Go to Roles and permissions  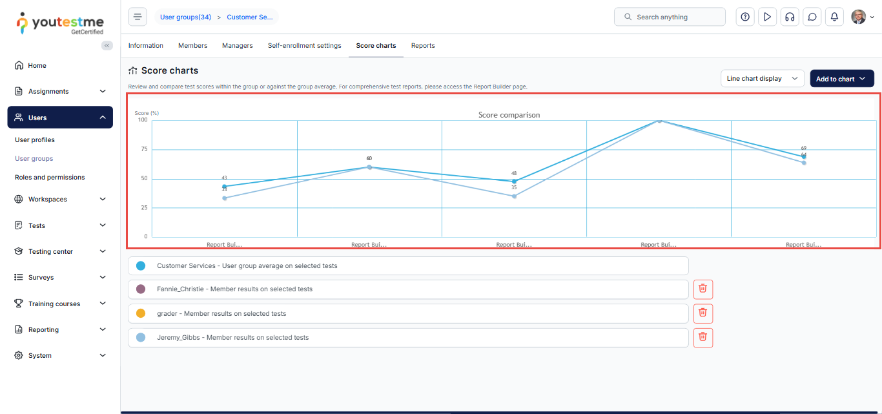50,178
